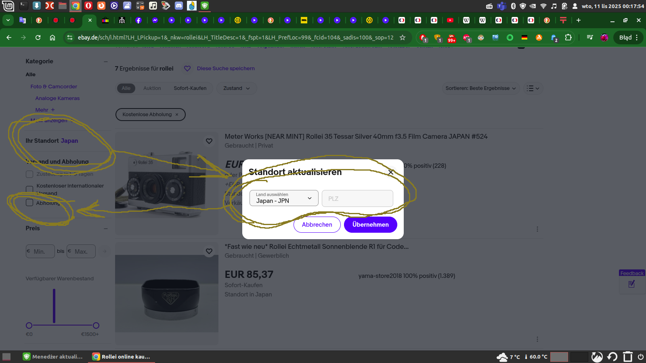Click the bookmark star in address bar
Viewport: 646px width, 363px height.
402,38
